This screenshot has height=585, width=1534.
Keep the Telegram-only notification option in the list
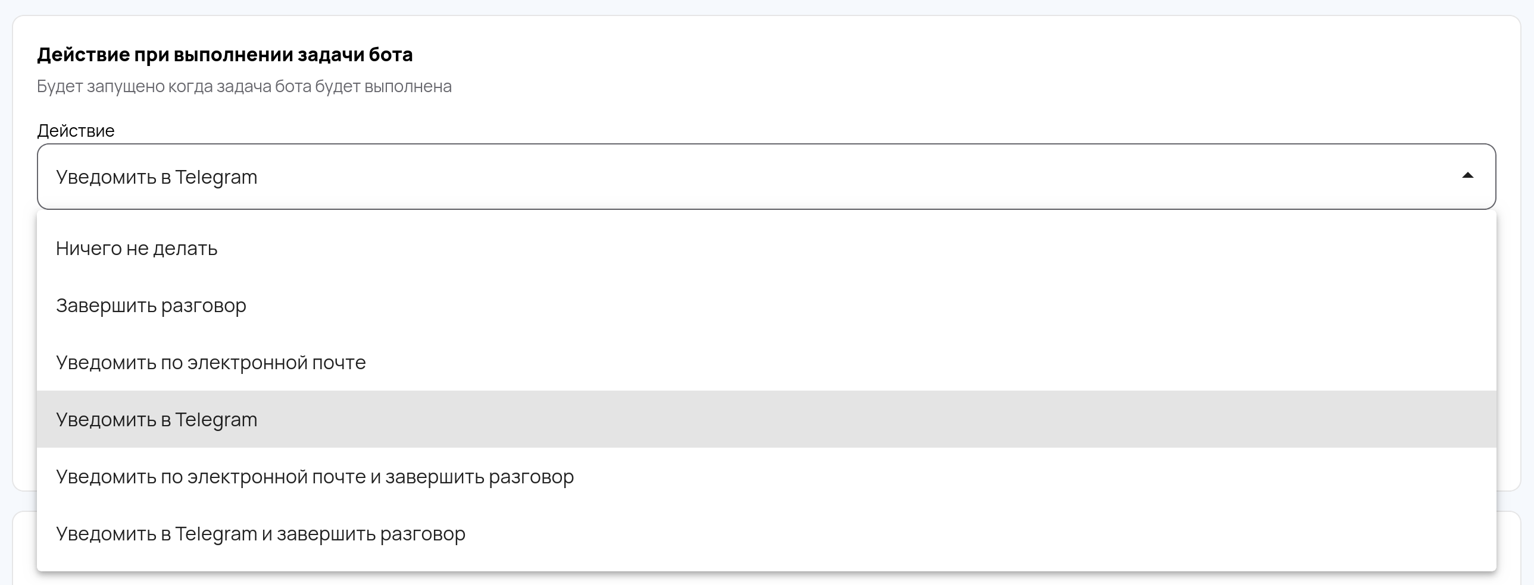[x=157, y=420]
